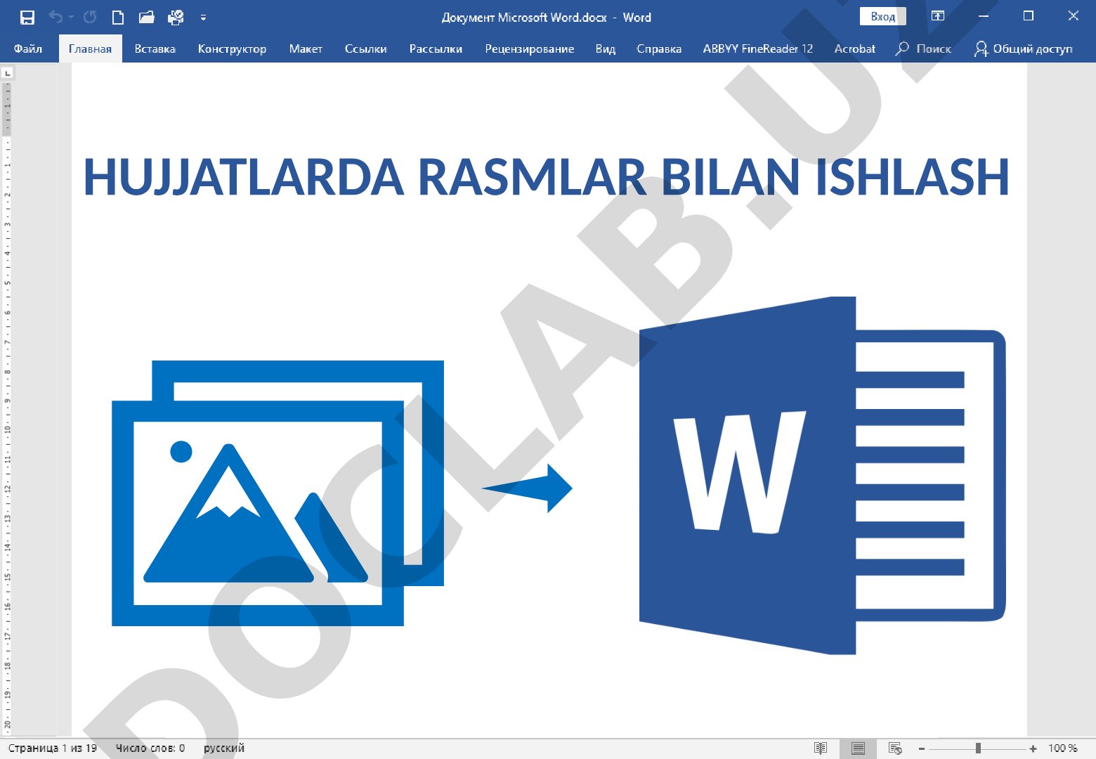Switch to Print Layout view icon
Viewport: 1096px width, 759px height.
pyautogui.click(x=858, y=748)
